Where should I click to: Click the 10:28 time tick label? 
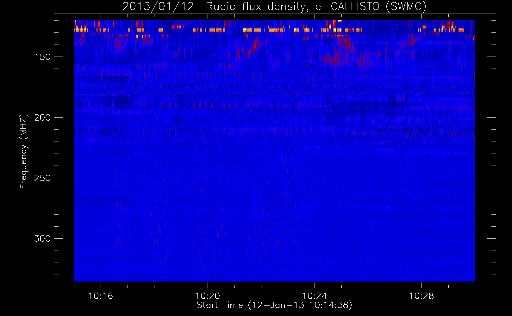(421, 296)
